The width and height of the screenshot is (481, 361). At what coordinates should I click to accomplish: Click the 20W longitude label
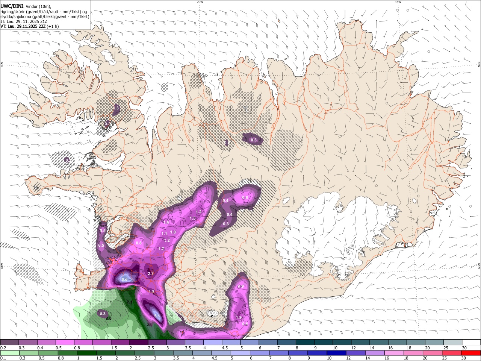tap(200, 2)
